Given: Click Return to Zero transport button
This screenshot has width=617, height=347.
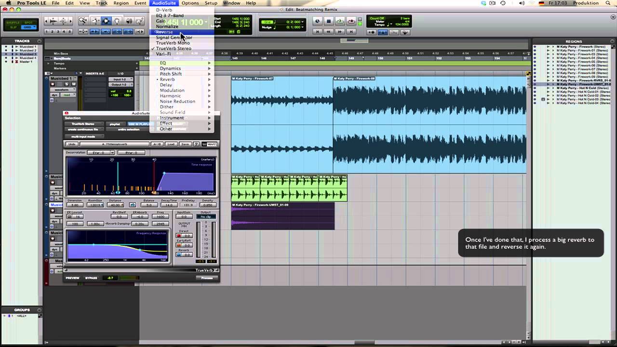Looking at the screenshot, I should click(x=317, y=32).
